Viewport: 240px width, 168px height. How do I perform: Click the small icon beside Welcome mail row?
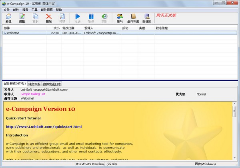(x=5, y=33)
